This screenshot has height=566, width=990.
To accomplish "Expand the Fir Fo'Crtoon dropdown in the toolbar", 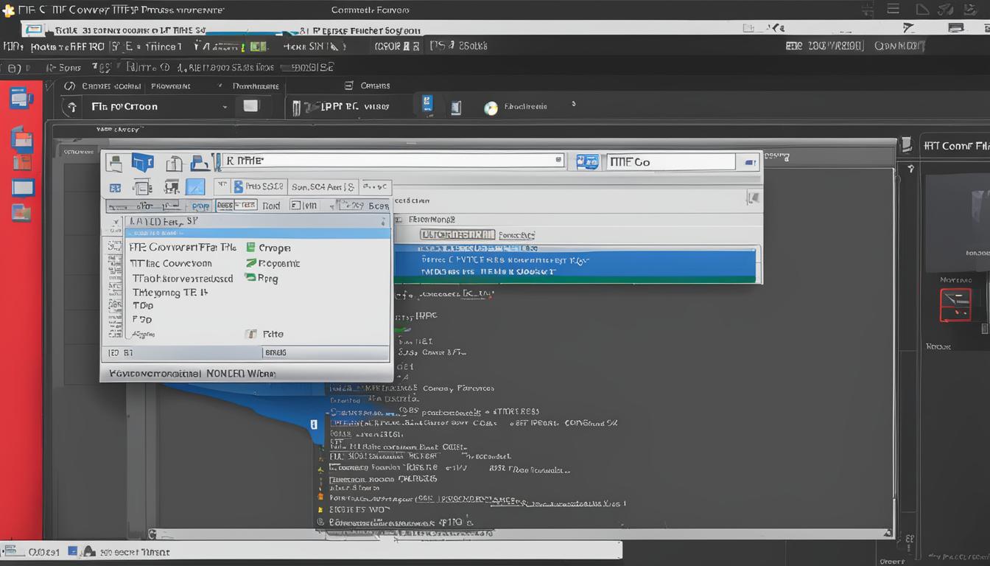I will (x=225, y=106).
